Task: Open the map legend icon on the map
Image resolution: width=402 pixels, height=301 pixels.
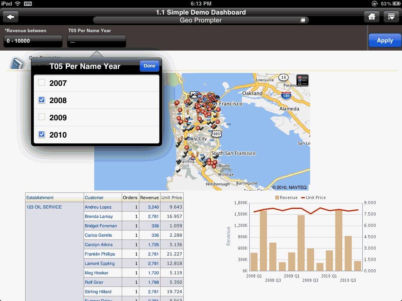Action: (x=302, y=80)
